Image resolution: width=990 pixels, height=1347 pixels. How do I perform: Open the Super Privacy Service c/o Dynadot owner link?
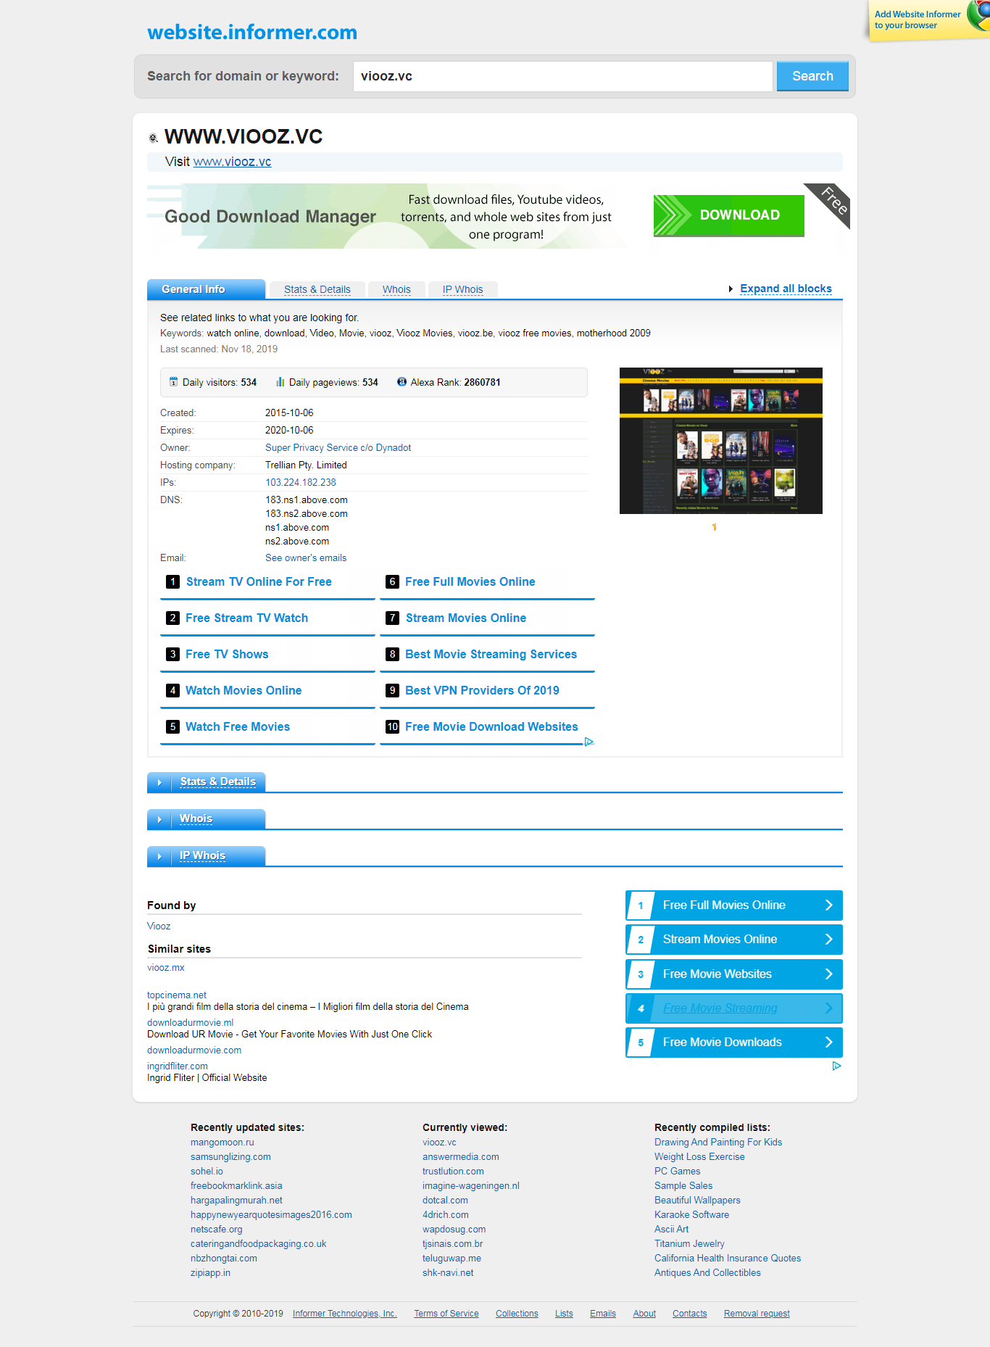[x=338, y=447]
